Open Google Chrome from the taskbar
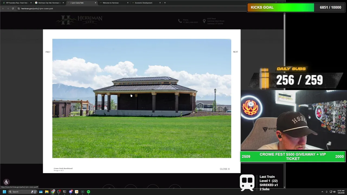This screenshot has width=347, height=195. pyautogui.click(x=53, y=192)
